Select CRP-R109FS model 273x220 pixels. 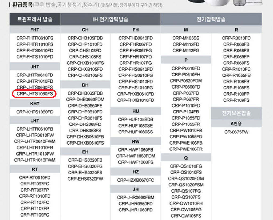[236, 100]
